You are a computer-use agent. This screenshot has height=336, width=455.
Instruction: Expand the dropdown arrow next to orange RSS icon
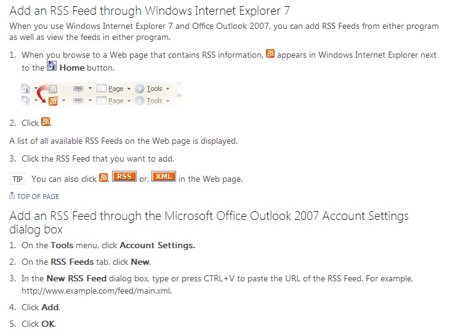click(63, 101)
